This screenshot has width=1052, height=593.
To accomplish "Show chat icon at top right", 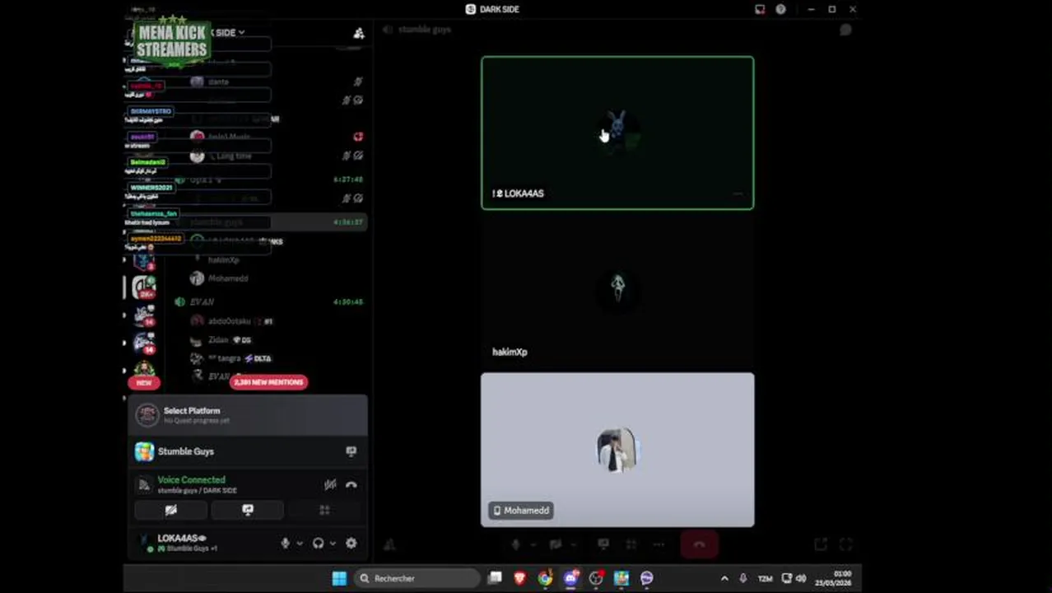I will coord(845,30).
